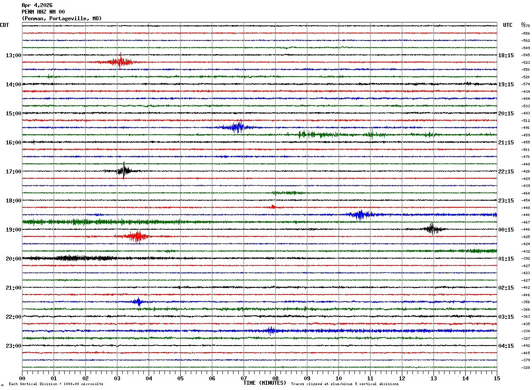This screenshot has width=532, height=390.
Task: Click the "13" minute axis tick label
Action: 434,378
